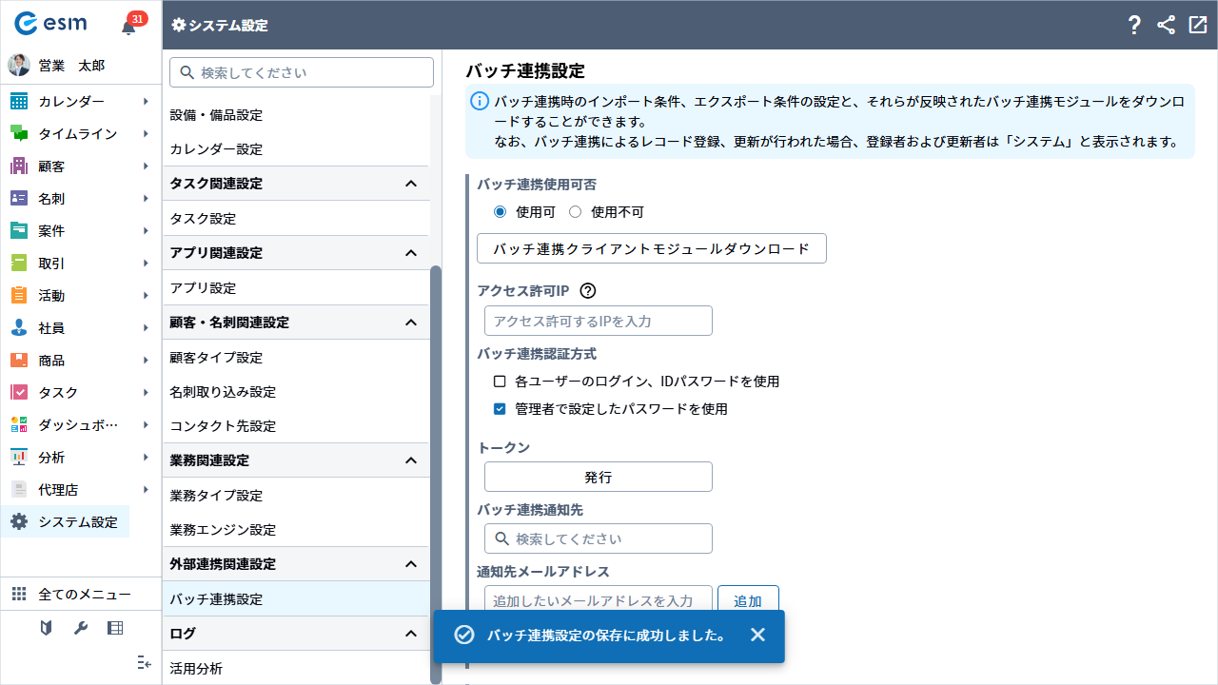This screenshot has height=685, width=1218.
Task: Open the notifications bell icon
Action: (128, 27)
